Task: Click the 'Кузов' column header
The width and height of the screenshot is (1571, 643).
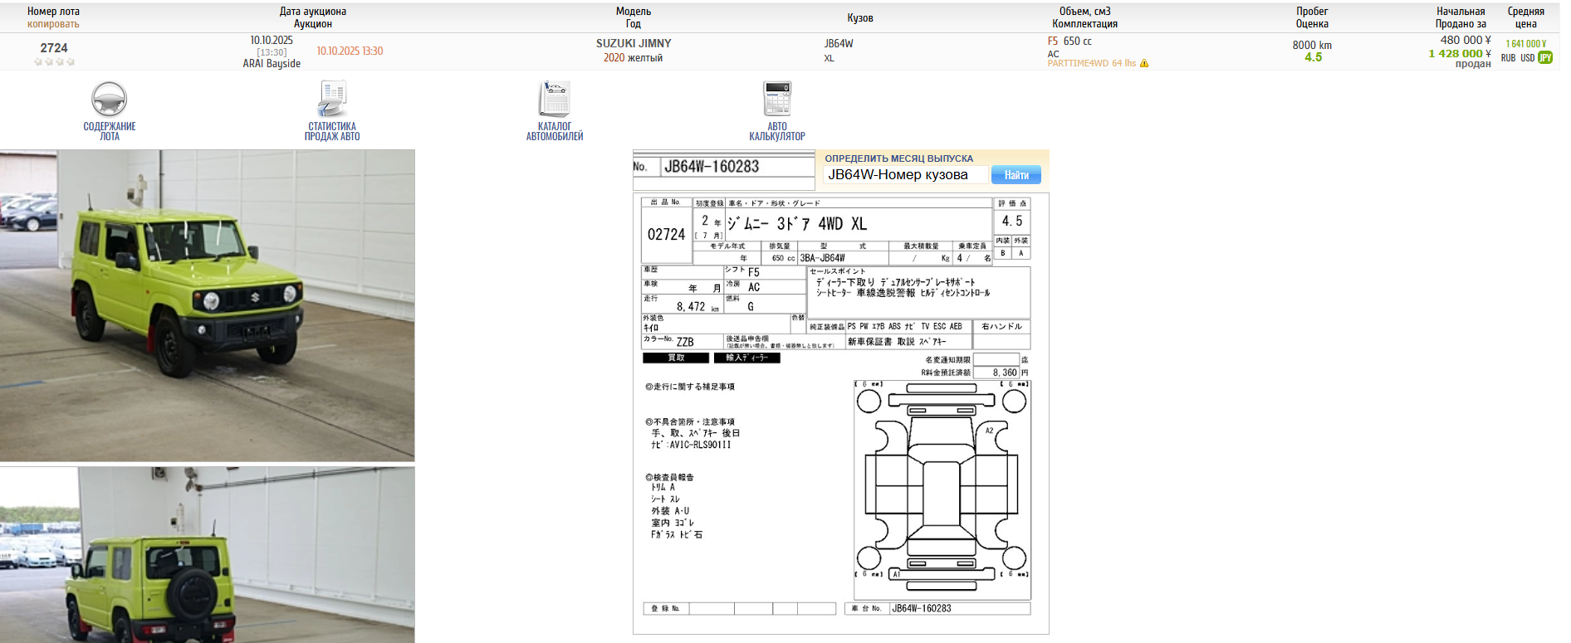Action: (860, 17)
